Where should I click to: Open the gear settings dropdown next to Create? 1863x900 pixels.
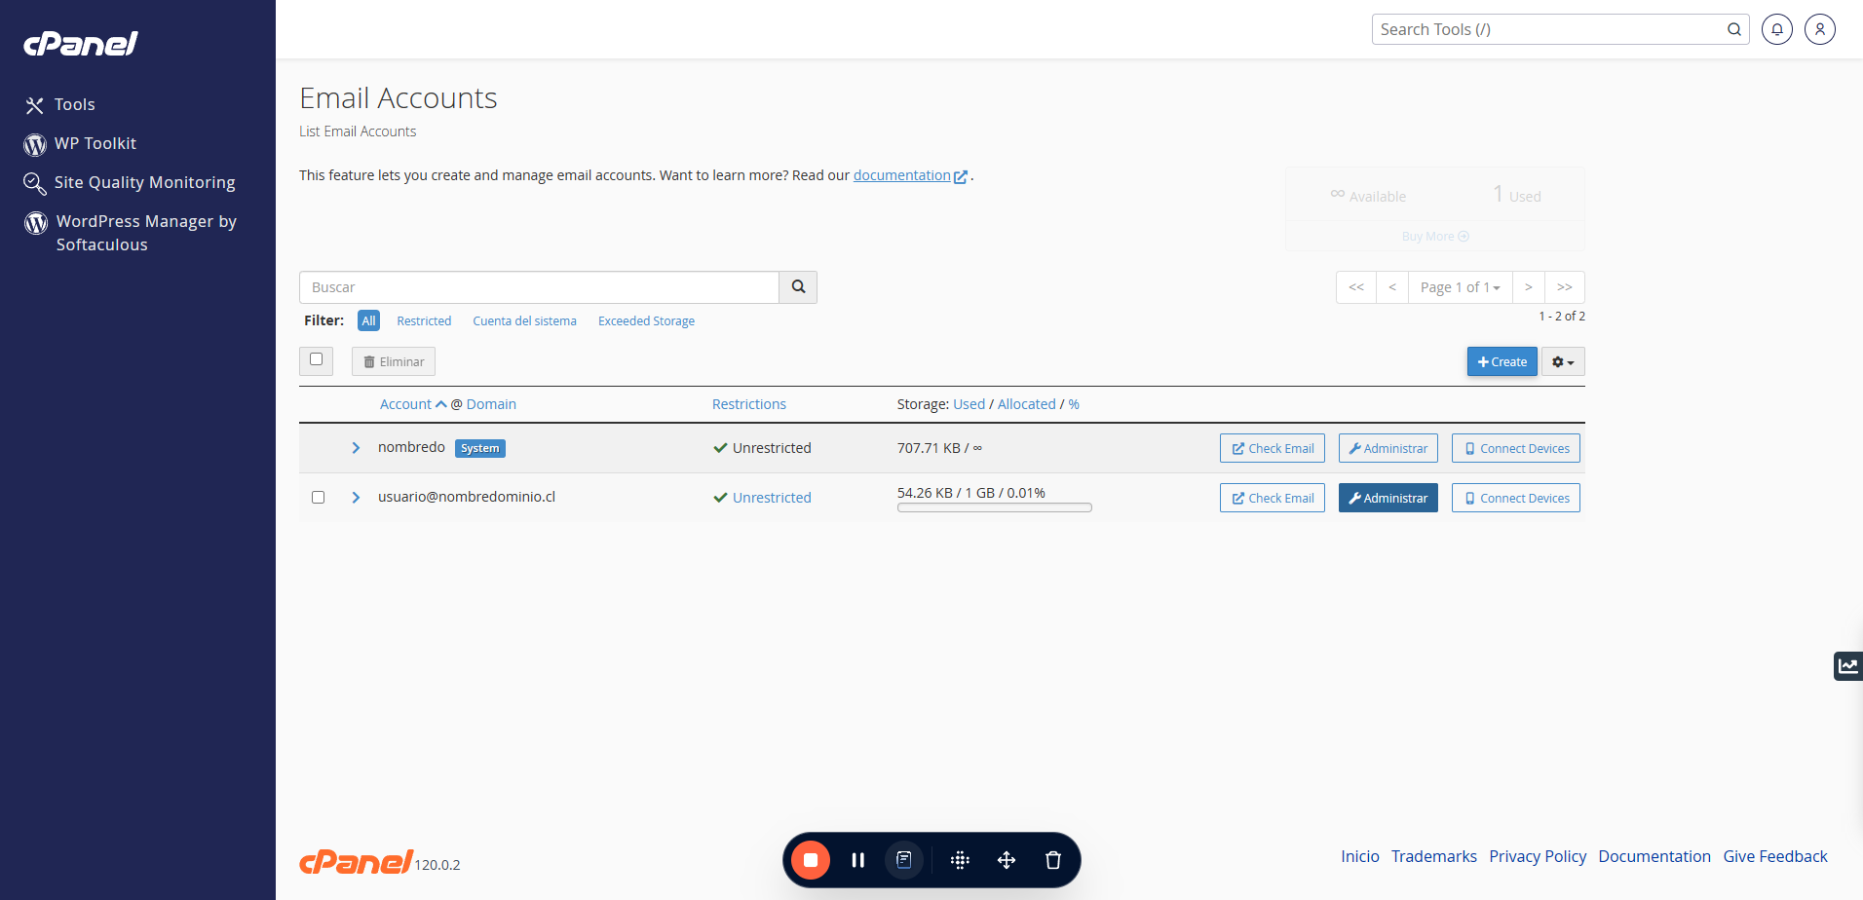click(1563, 362)
